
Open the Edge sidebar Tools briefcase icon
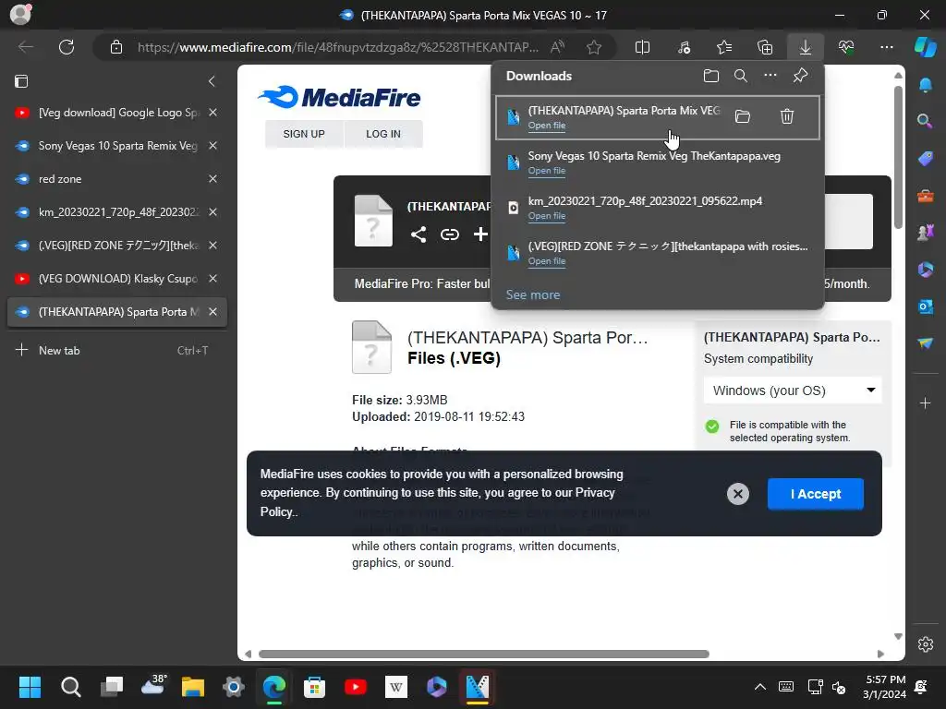click(926, 196)
